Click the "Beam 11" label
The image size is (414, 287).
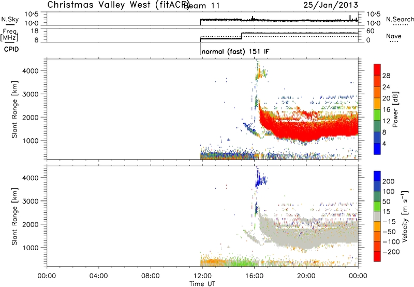click(x=202, y=6)
